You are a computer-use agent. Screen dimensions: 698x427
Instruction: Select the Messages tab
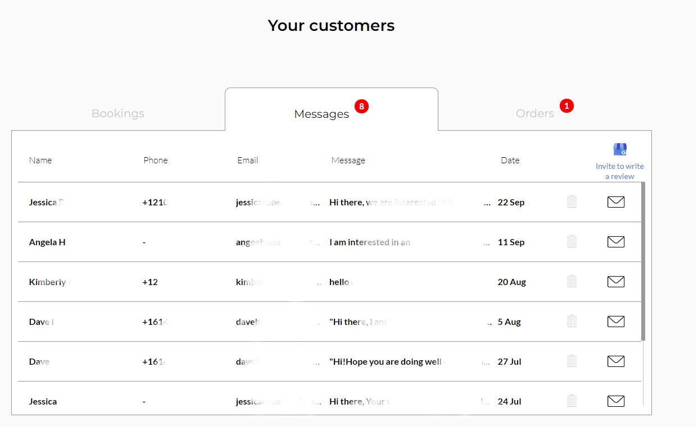click(321, 113)
